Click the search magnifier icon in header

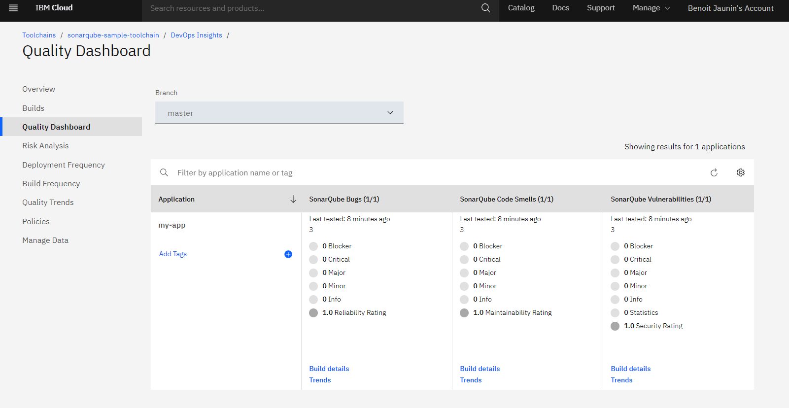point(486,8)
